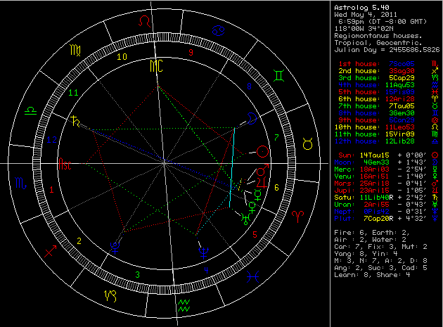The image size is (443, 327).
Task: Click the Virgo zodiac glyph on the outer ring
Action: pos(75,50)
